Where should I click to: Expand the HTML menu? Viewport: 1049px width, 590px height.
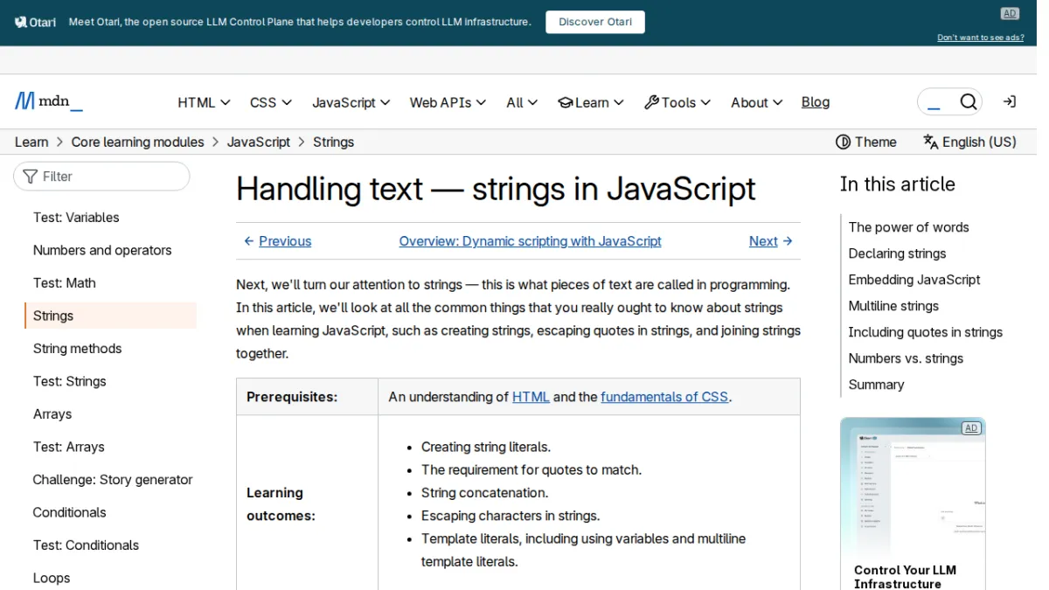[204, 102]
